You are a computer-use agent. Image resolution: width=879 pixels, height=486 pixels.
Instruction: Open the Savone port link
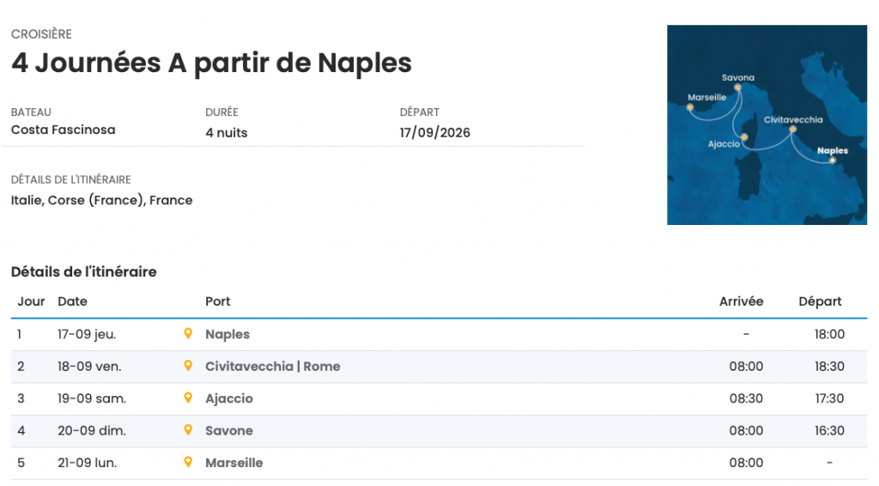coord(229,431)
